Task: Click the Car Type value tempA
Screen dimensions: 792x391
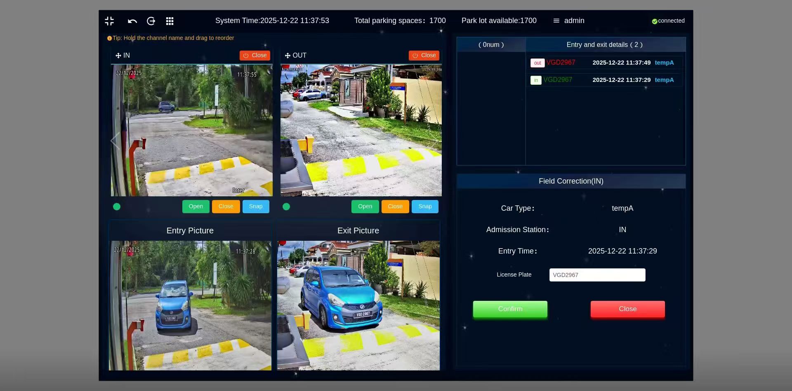Action: 622,208
